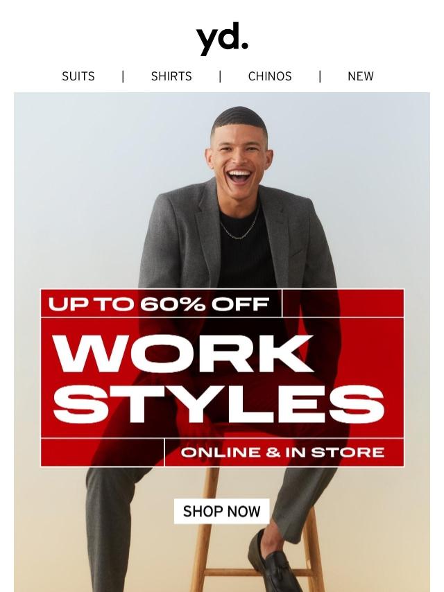The width and height of the screenshot is (444, 592).
Task: Open the SUITS category link
Action: coord(78,76)
